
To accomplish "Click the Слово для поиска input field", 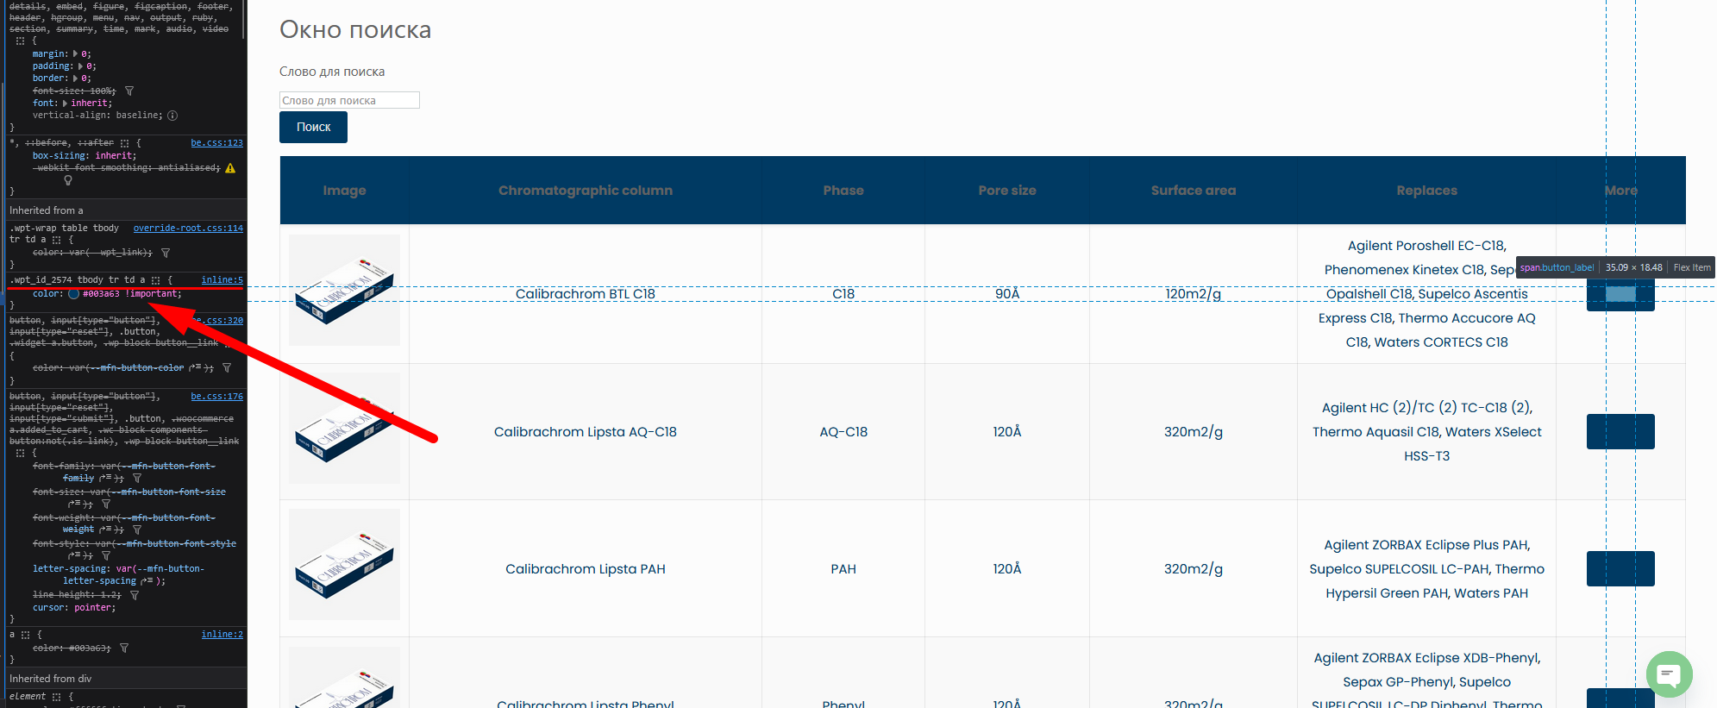I will (349, 101).
